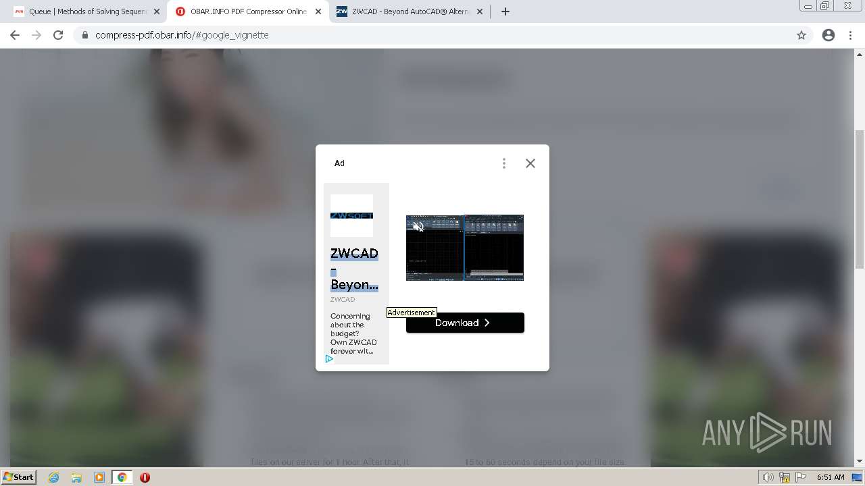The height and width of the screenshot is (486, 865).
Task: Close the ad popup with the X
Action: click(530, 163)
